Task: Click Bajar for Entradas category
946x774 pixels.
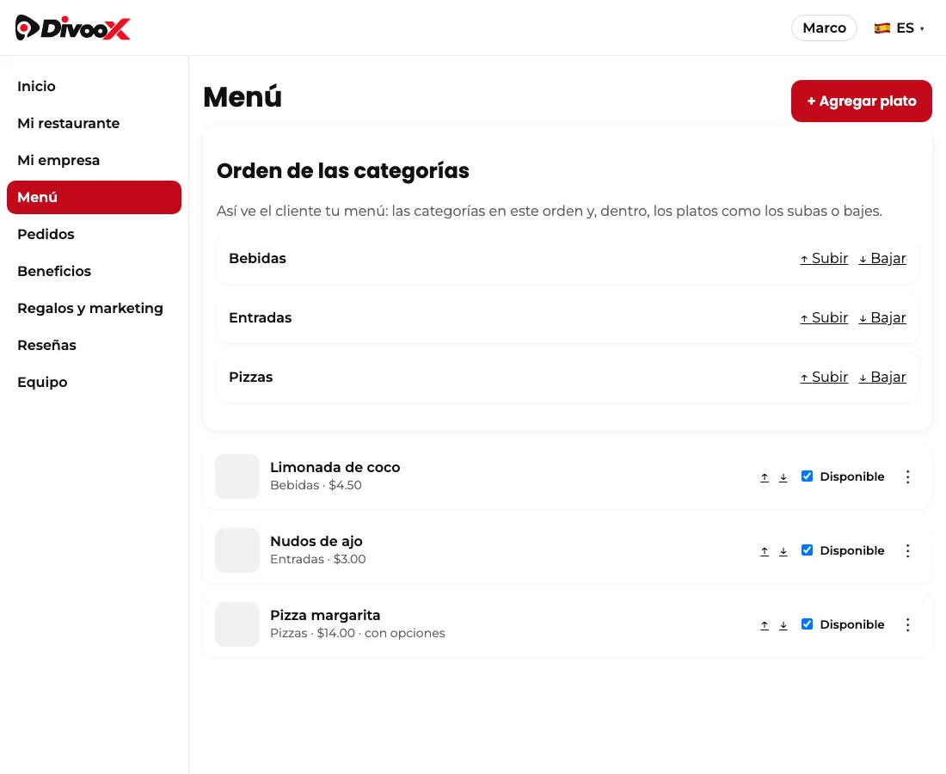Action: [x=882, y=317]
